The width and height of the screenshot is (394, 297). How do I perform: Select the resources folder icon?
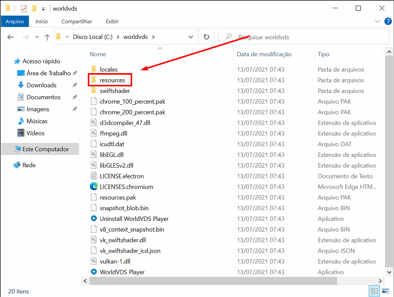94,80
